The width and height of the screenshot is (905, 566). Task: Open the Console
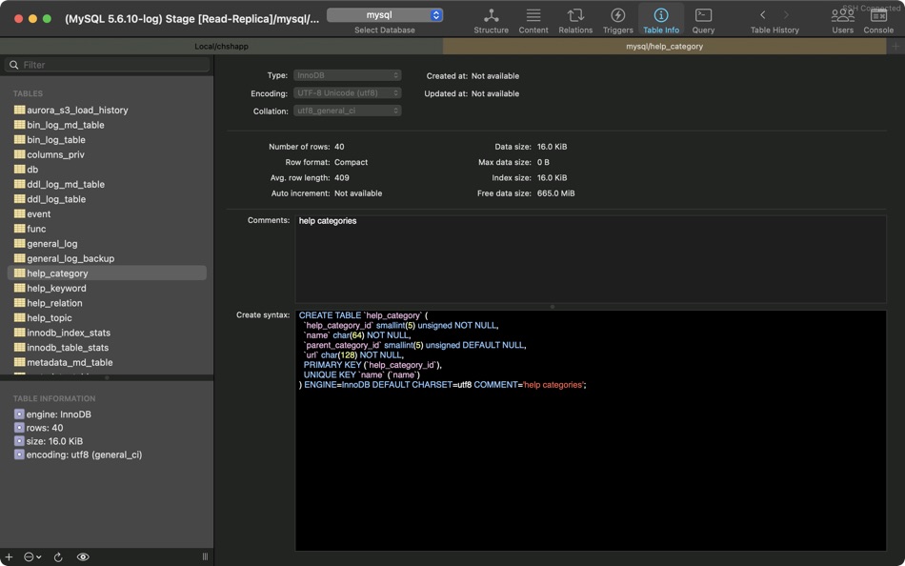pos(878,21)
